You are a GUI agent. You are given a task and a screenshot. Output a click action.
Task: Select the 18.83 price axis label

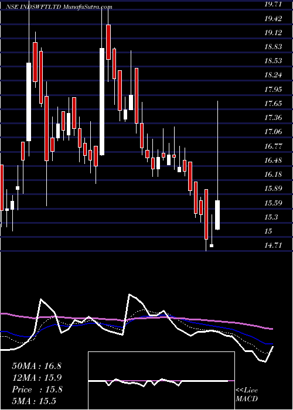273,47
